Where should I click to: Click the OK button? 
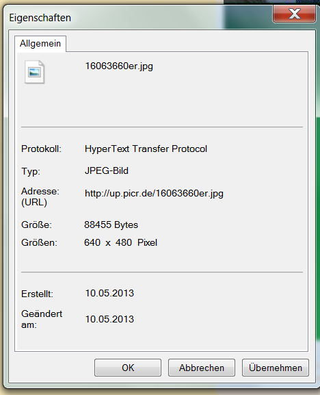128,368
